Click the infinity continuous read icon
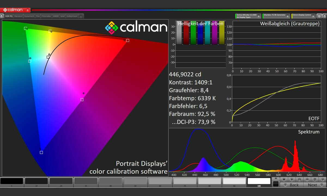This screenshot has width=327, height=196. pyautogui.click(x=307, y=180)
